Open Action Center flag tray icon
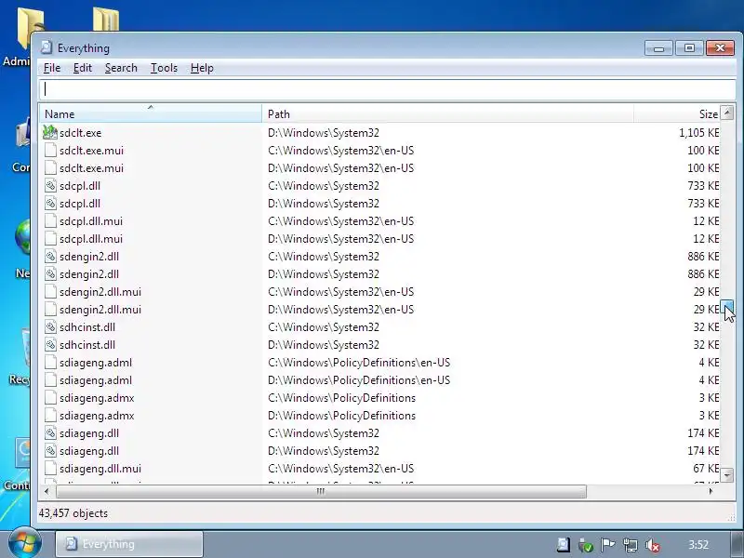744x558 pixels. 608,545
